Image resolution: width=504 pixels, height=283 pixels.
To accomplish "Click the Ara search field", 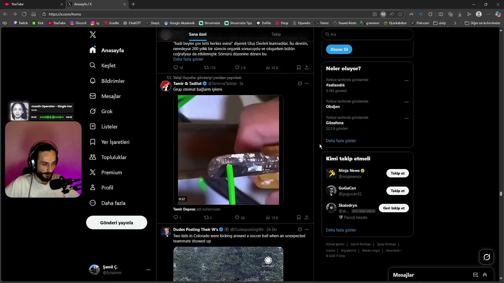I will click(367, 34).
